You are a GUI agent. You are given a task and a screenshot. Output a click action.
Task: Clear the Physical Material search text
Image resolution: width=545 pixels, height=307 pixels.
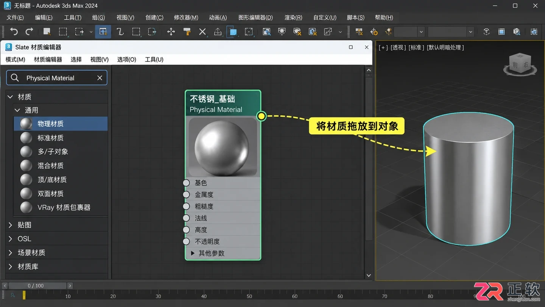point(100,78)
